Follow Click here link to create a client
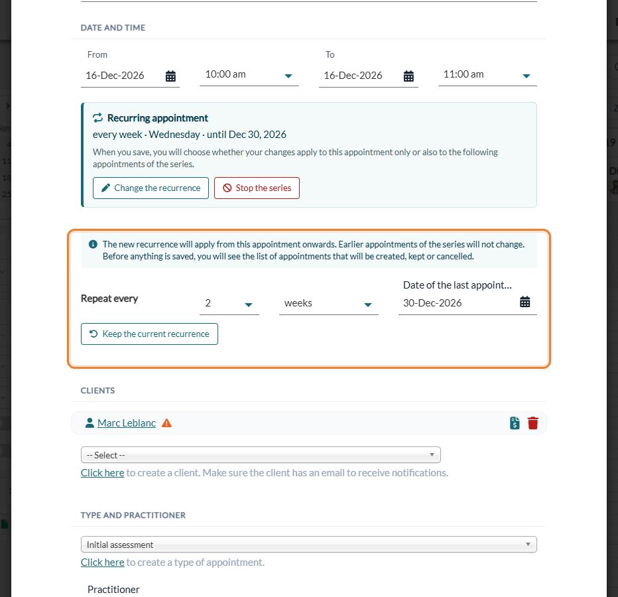 coord(103,472)
